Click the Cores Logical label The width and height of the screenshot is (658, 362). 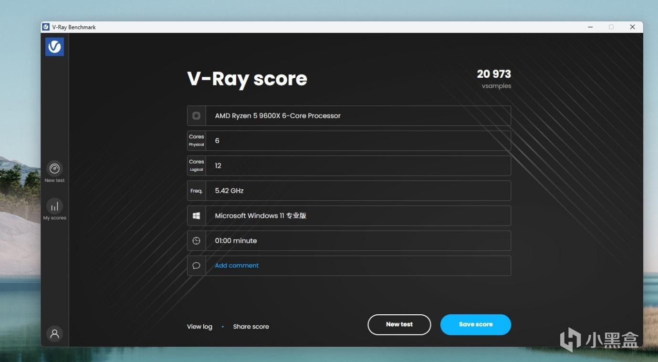196,165
